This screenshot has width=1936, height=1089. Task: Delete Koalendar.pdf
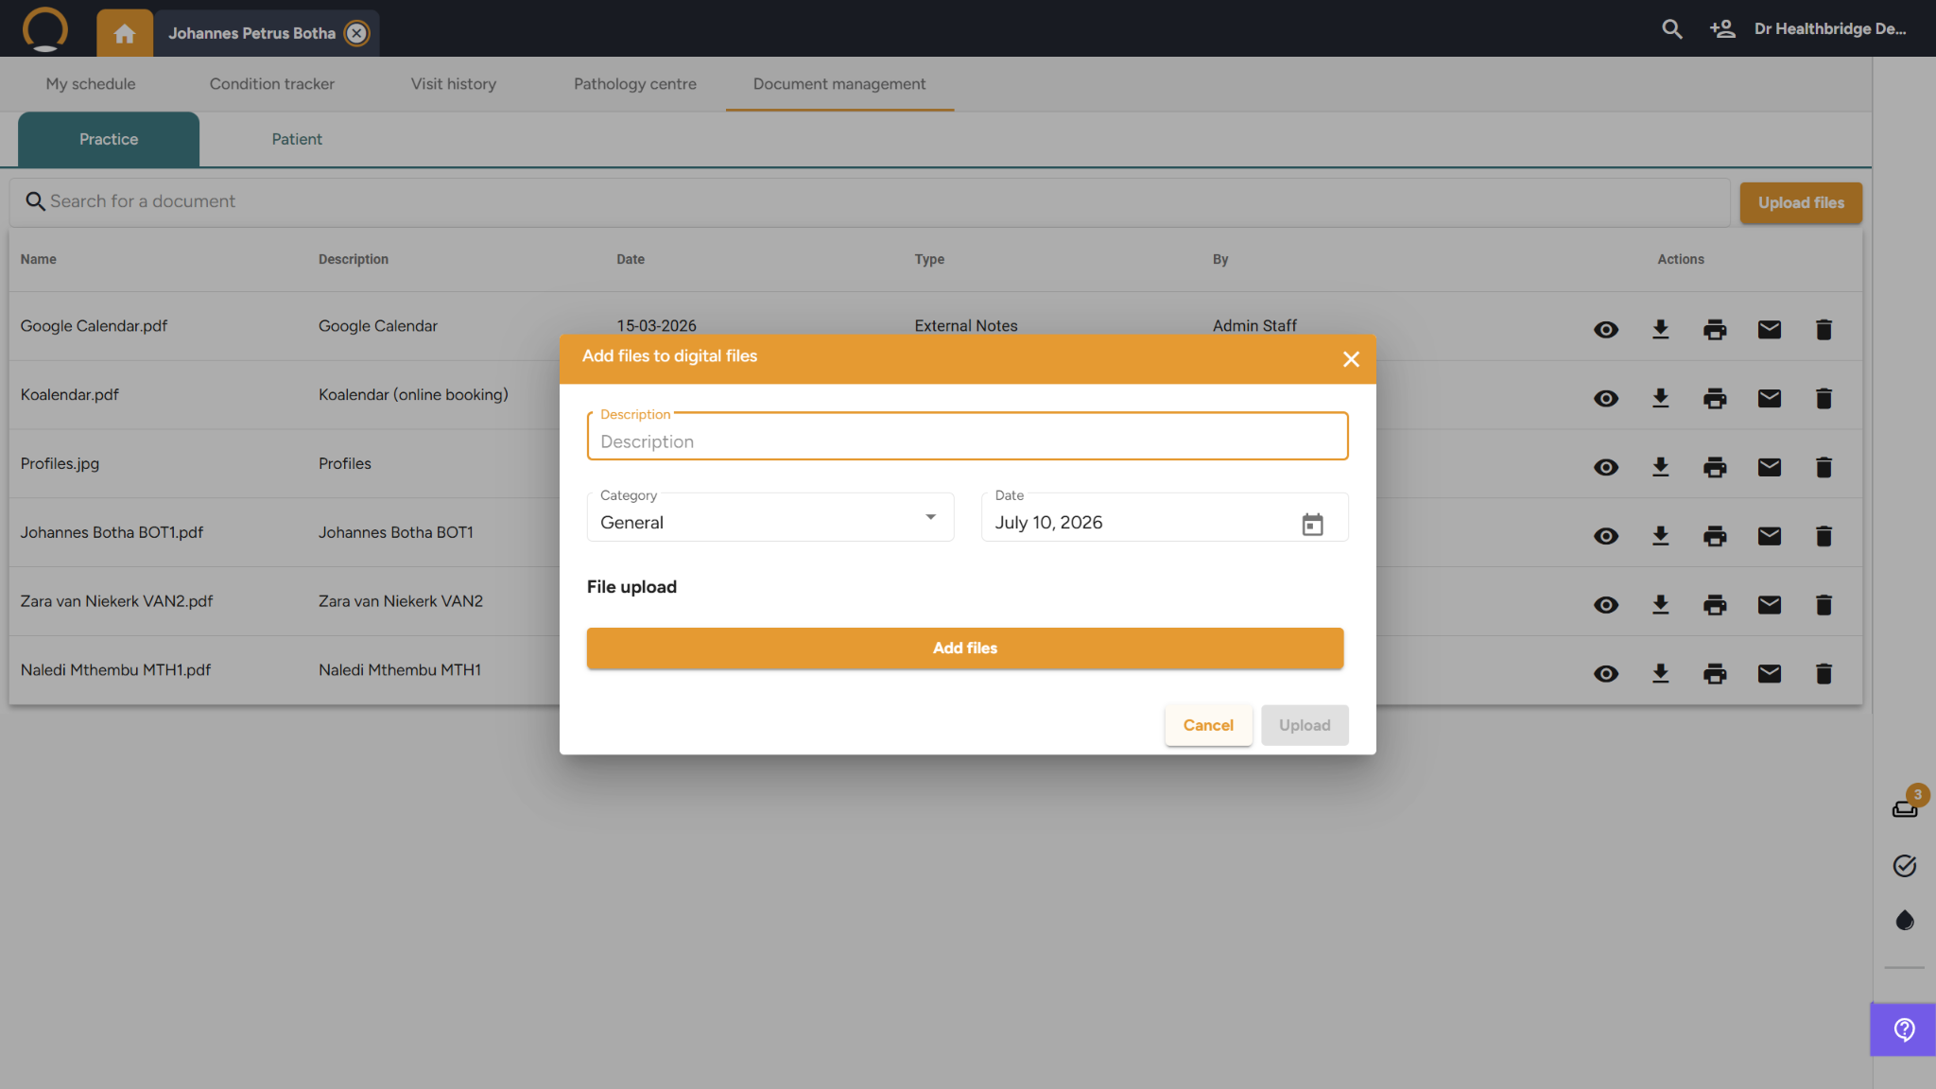pyautogui.click(x=1824, y=399)
